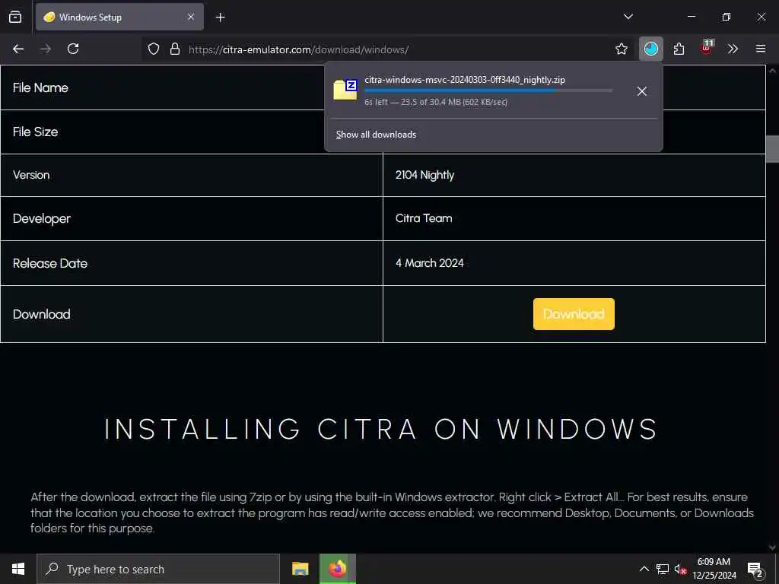Click the 'Developer' row label
779x584 pixels.
(42, 218)
